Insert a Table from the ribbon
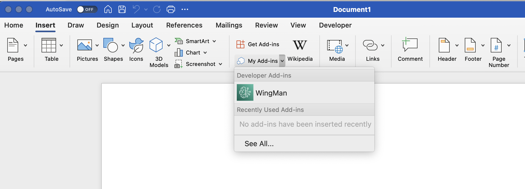Viewport: 525px width, 189px height. [49, 46]
